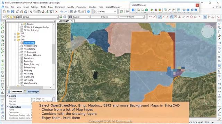Click the Spatial Manager blue info icon

pos(196,10)
